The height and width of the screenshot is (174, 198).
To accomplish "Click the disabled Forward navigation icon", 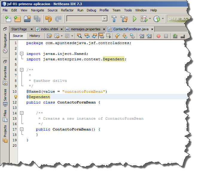I will pyautogui.click(x=67, y=36).
